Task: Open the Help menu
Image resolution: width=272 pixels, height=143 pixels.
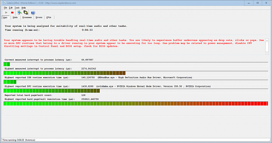Action: tap(24, 8)
